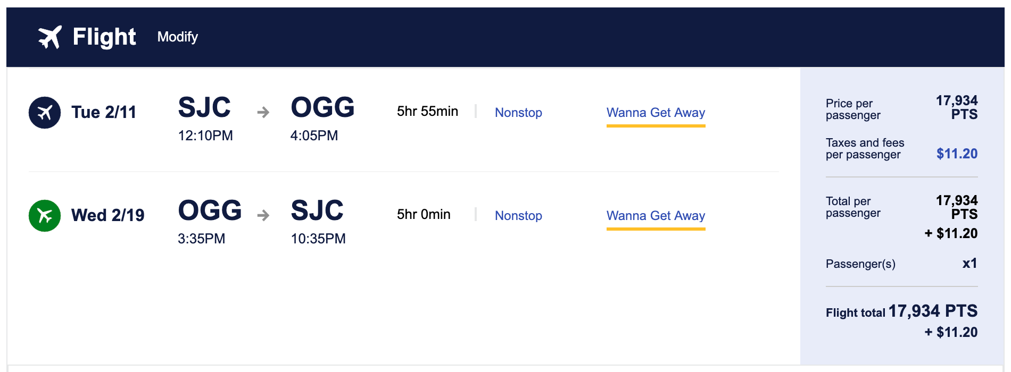Screen dimensions: 1011x372
Task: Click the 10:35PM arrival time
Action: pyautogui.click(x=318, y=239)
